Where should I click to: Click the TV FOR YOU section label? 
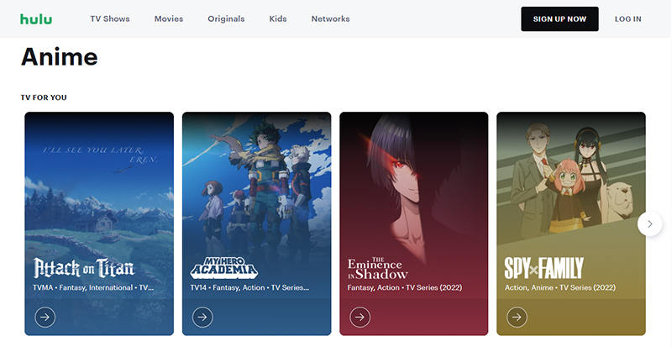(44, 97)
